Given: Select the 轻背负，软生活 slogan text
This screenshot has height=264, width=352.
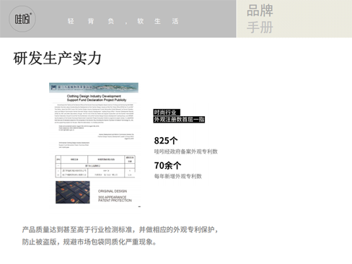Looking at the screenshot, I should pos(123,21).
